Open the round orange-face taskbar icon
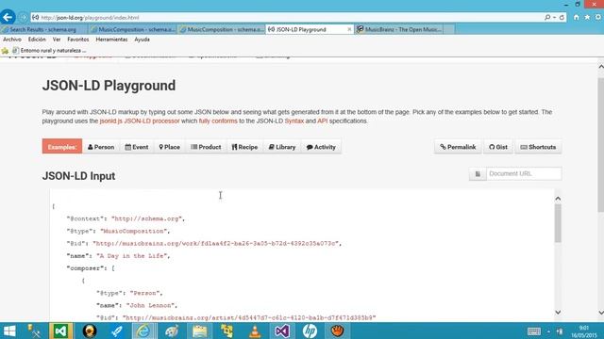Screen dimensions: 604x339 point(90,331)
